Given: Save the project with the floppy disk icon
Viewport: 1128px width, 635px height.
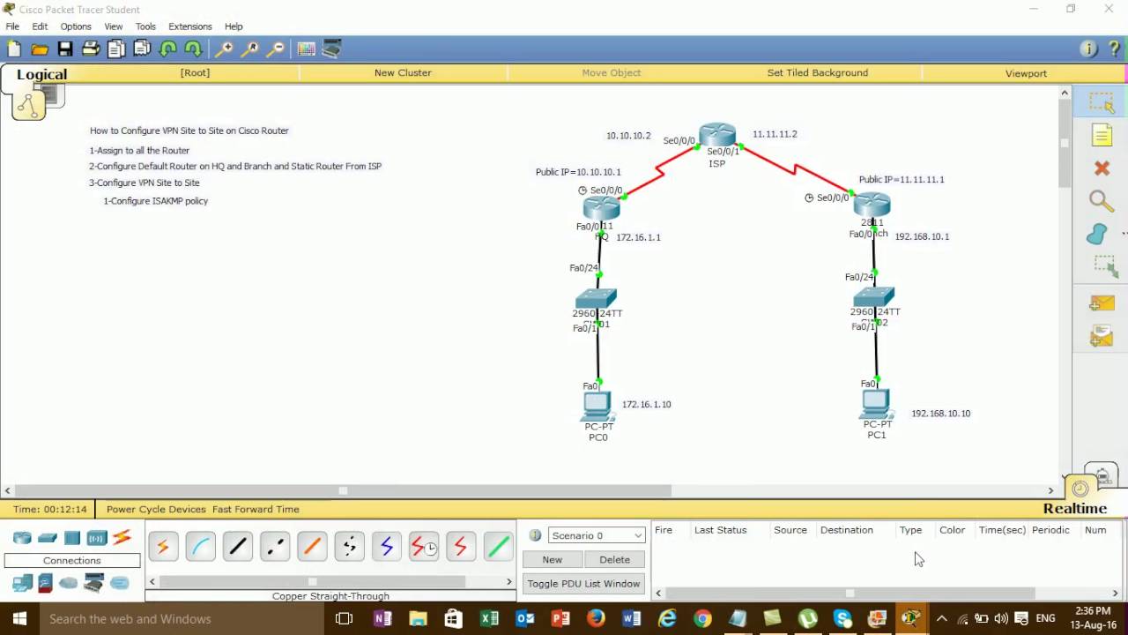Looking at the screenshot, I should click(x=65, y=49).
